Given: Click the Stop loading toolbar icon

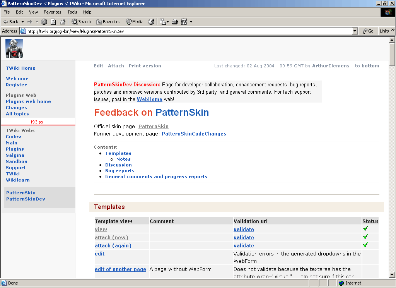Looking at the screenshot, I should (x=44, y=22).
